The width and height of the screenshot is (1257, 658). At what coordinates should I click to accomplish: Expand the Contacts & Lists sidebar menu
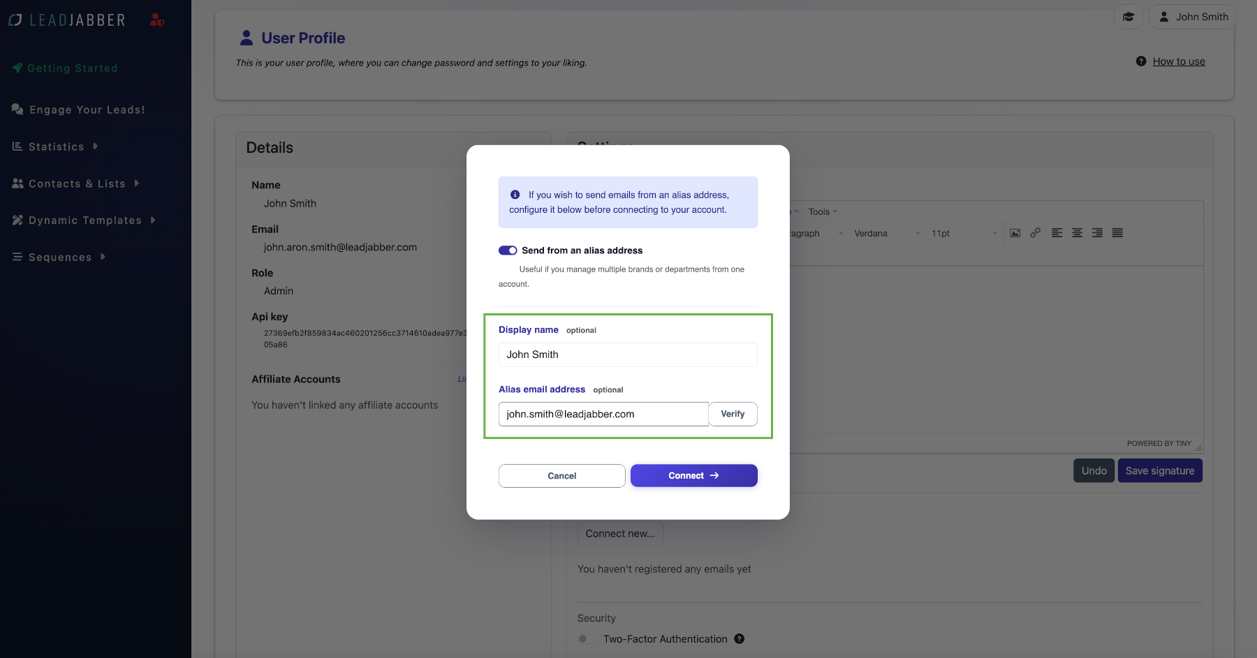[75, 184]
